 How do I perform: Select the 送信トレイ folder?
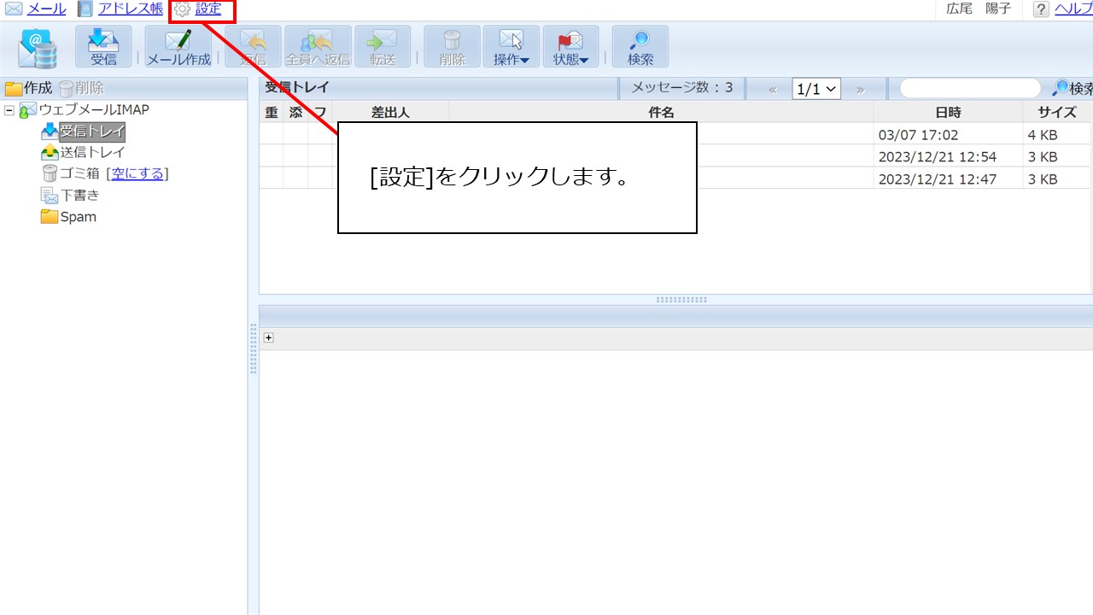click(x=92, y=152)
